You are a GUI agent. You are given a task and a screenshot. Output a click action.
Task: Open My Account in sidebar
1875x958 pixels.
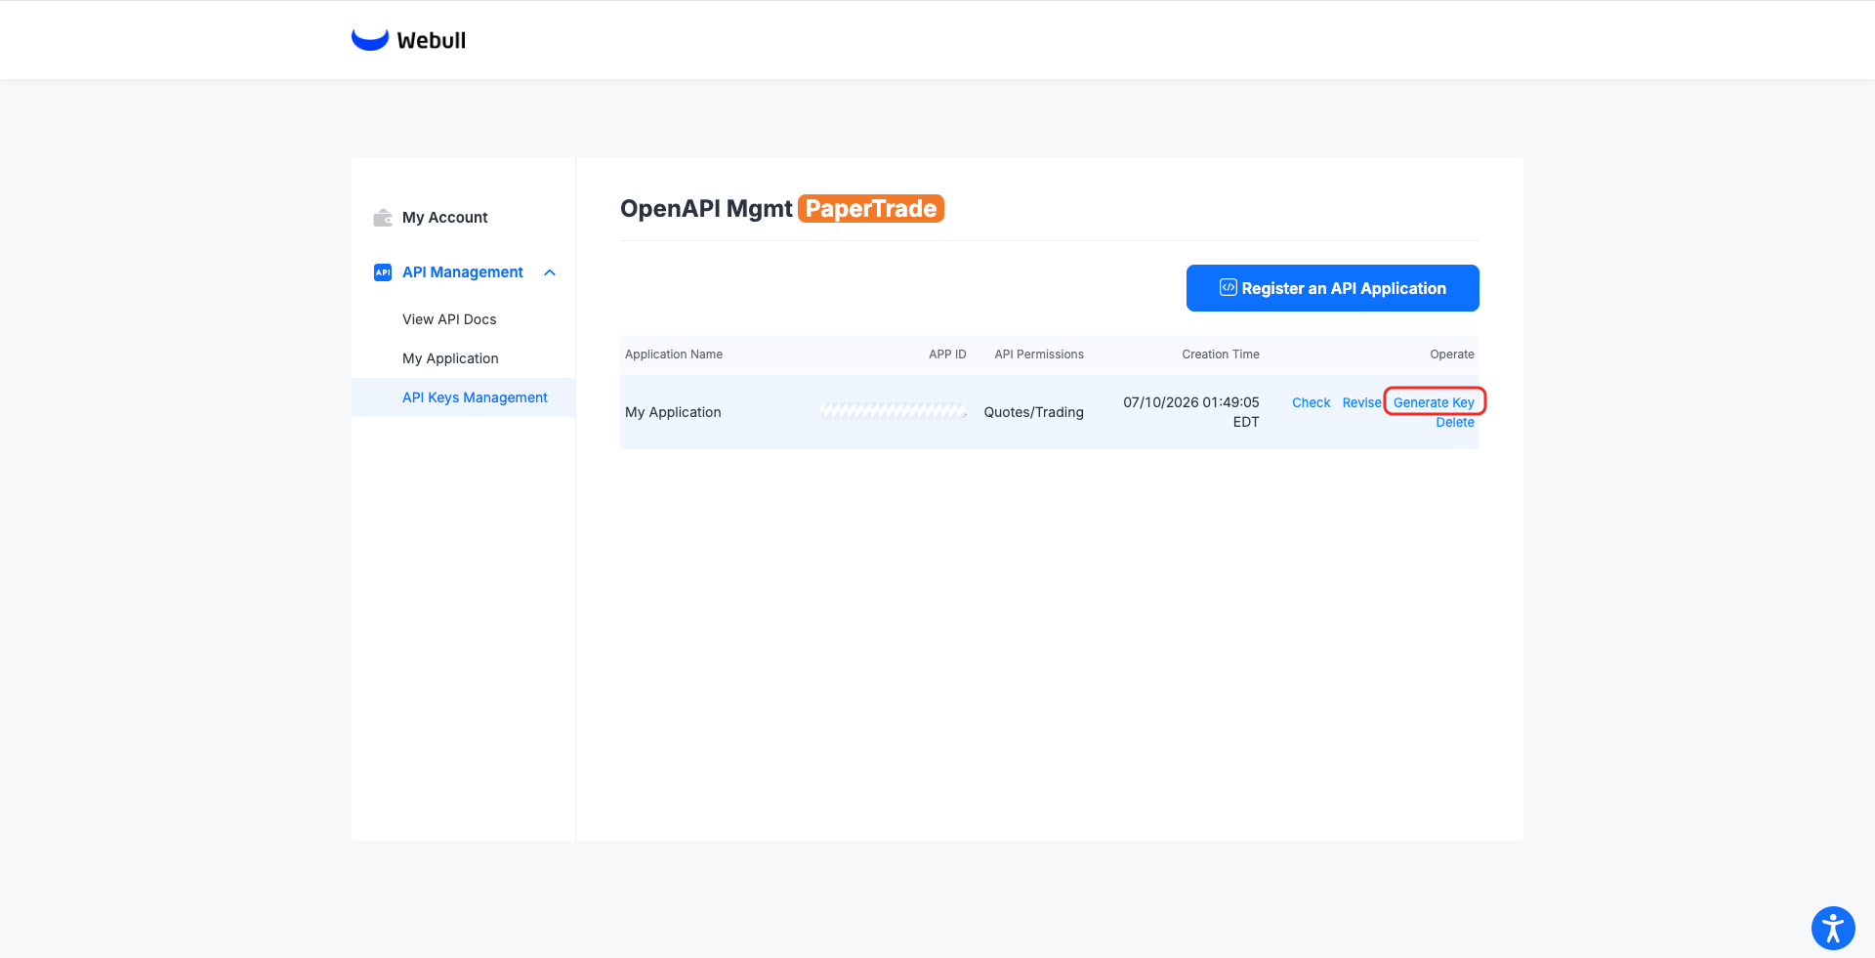point(444,218)
